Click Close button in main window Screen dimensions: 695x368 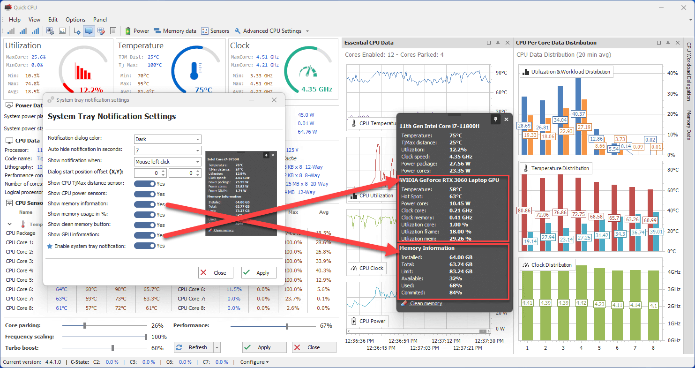click(x=314, y=347)
